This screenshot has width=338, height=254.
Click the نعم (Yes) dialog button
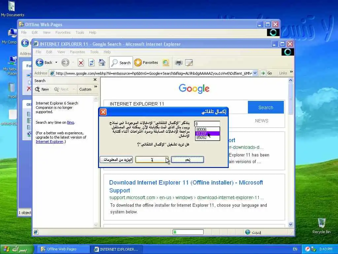coord(187,160)
